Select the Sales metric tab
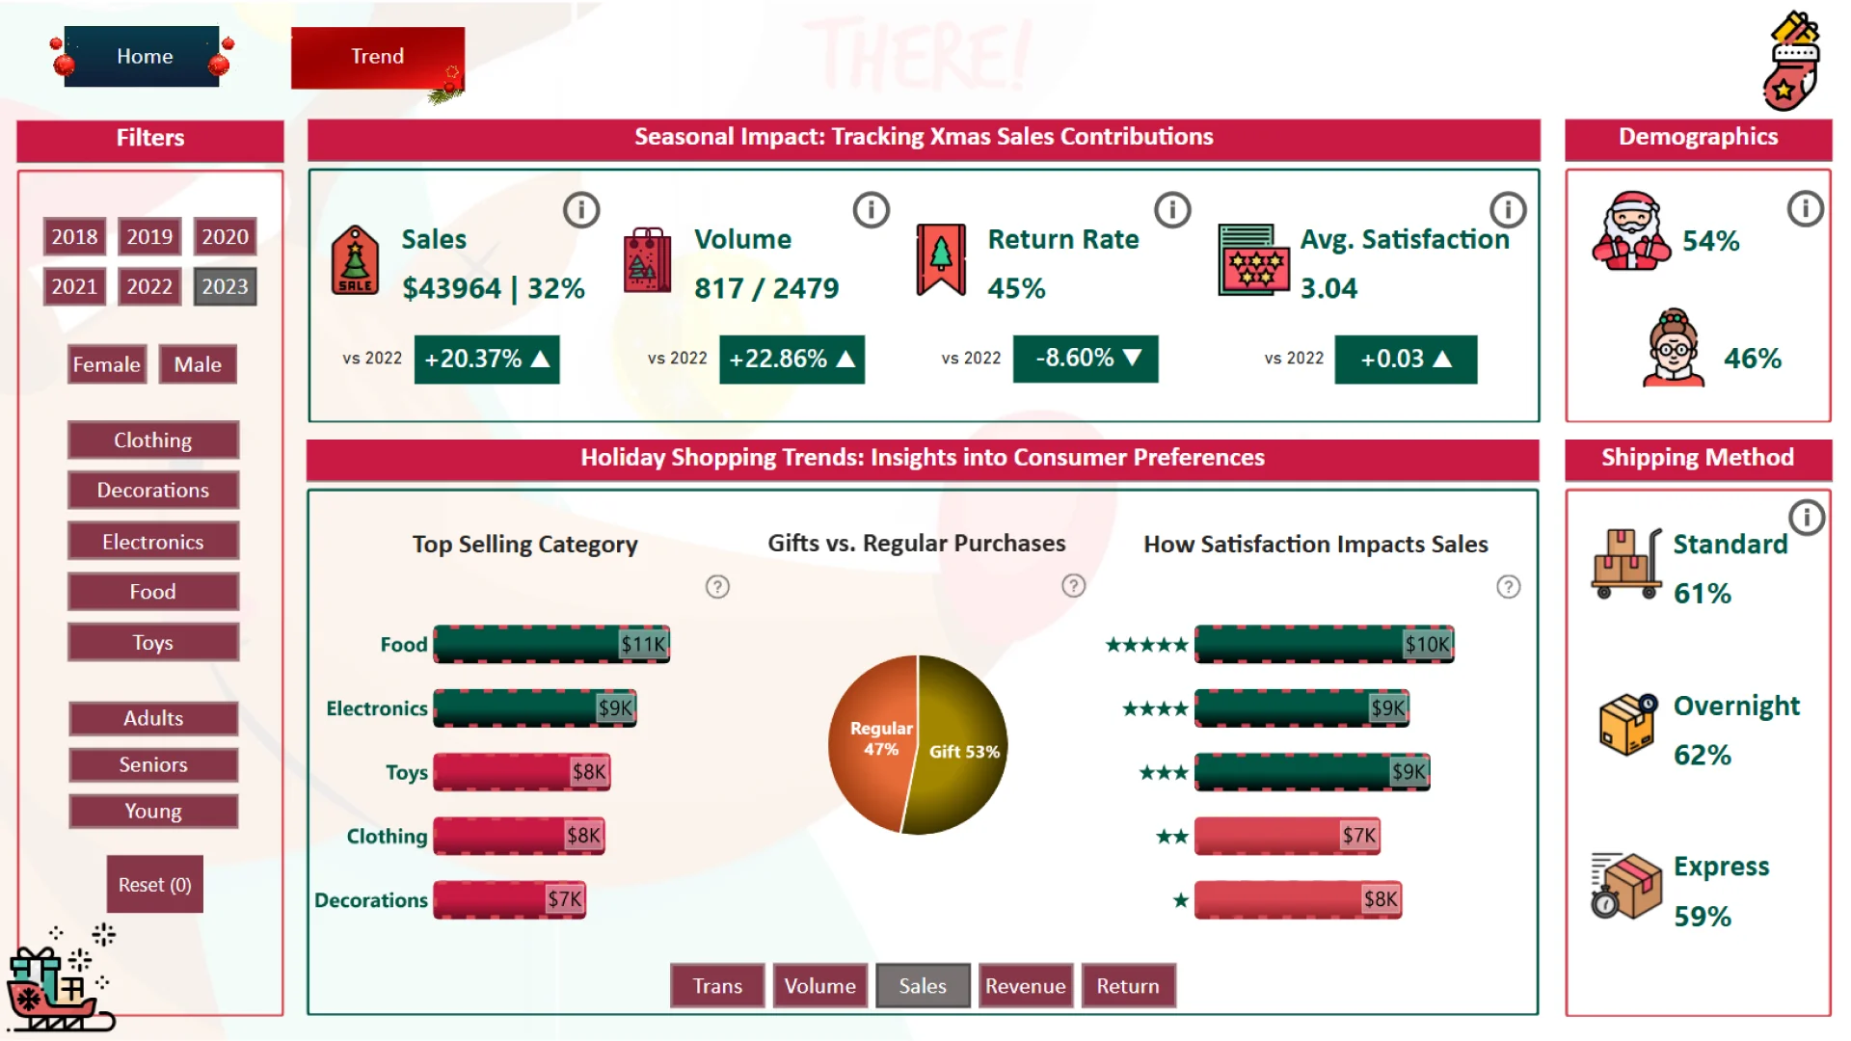Screen dimensions: 1851x1041 (923, 985)
